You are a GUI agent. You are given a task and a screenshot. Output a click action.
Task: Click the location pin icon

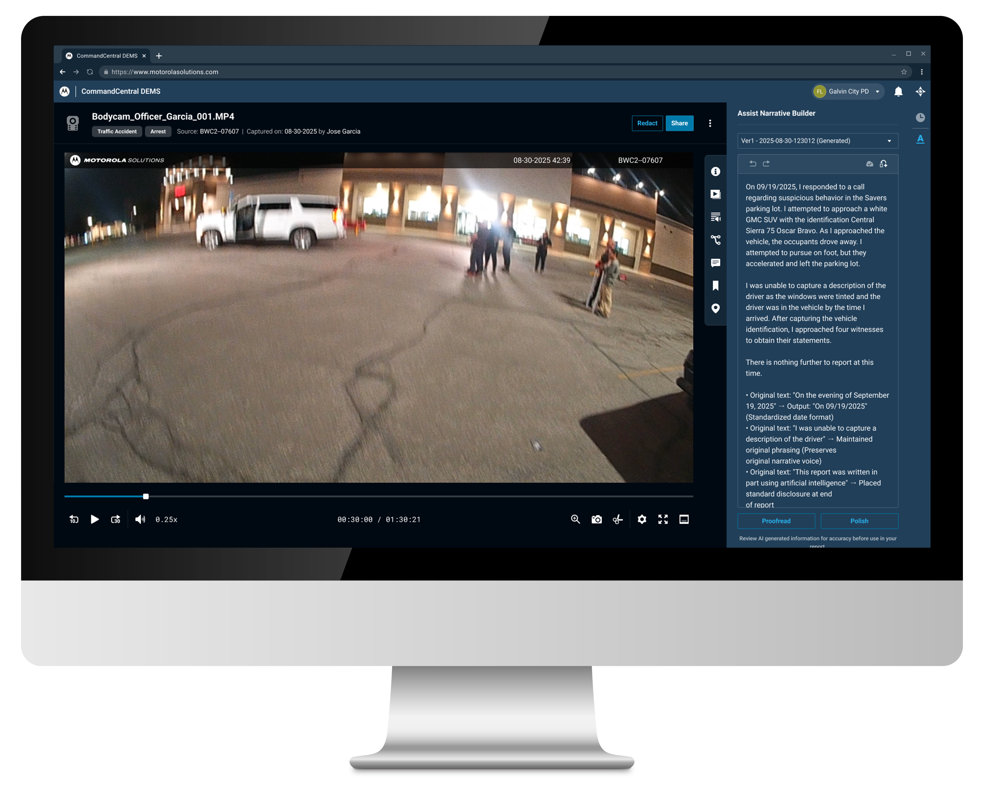tap(715, 308)
